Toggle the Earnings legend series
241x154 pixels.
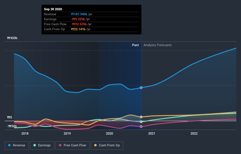click(42, 145)
